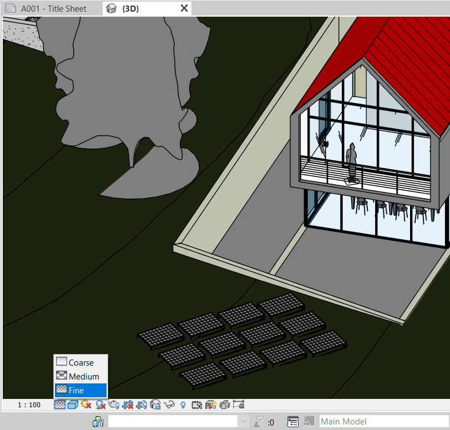Show the crop region

pos(142,404)
